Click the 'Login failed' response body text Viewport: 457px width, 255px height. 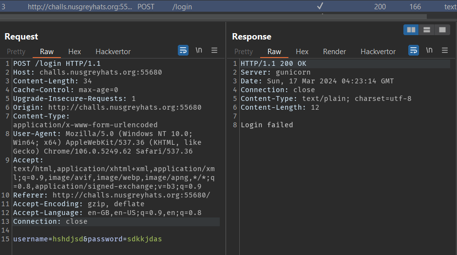267,125
